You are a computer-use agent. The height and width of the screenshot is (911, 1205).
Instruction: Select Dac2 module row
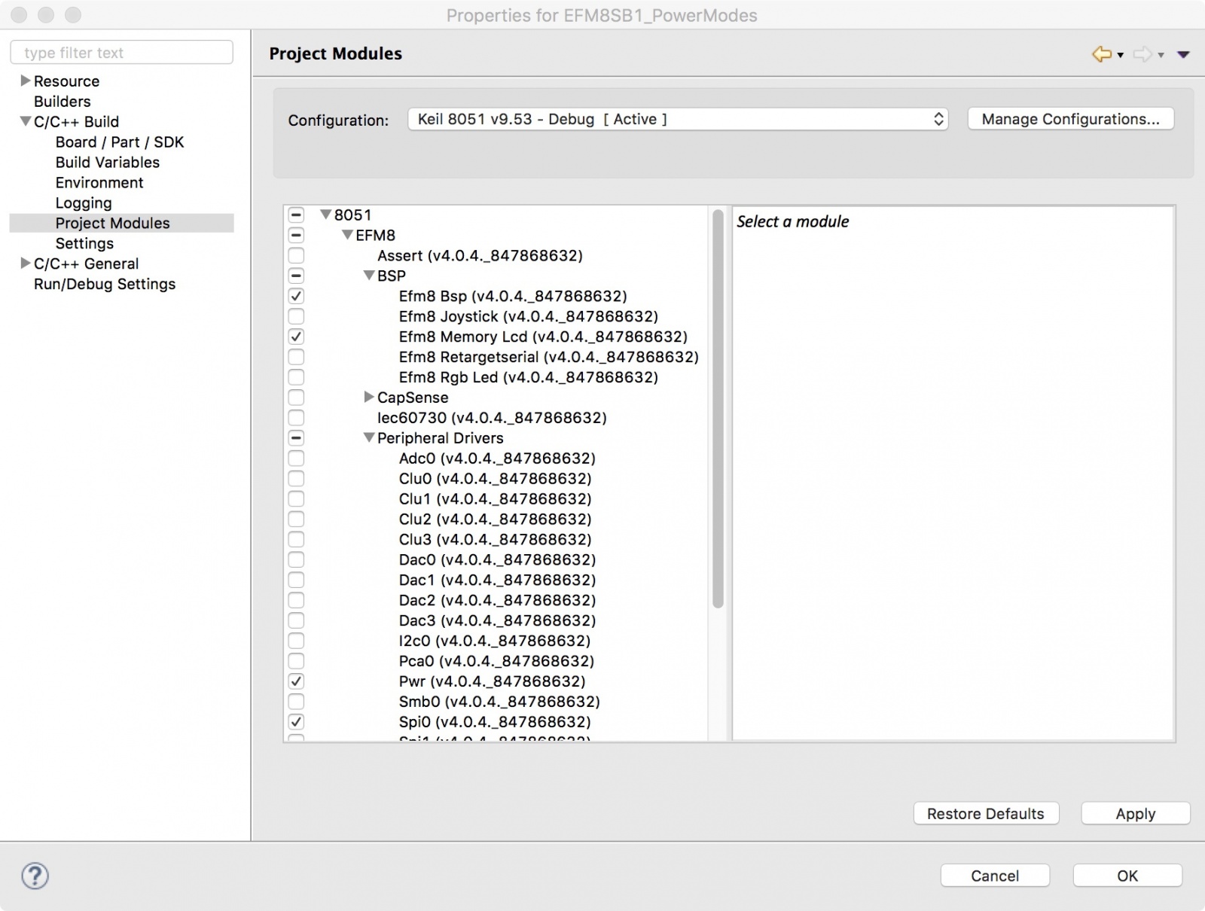497,601
